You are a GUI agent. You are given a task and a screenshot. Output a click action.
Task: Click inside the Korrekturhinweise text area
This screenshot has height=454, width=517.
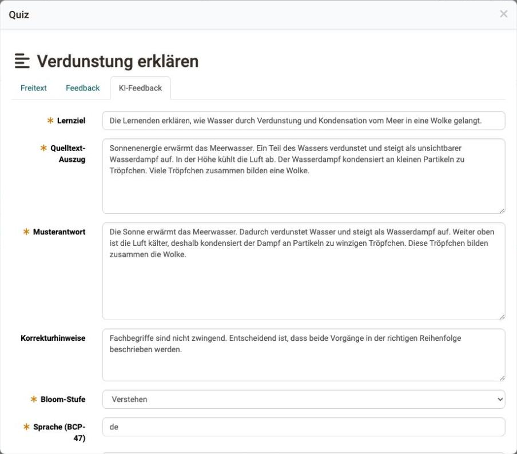[303, 355]
